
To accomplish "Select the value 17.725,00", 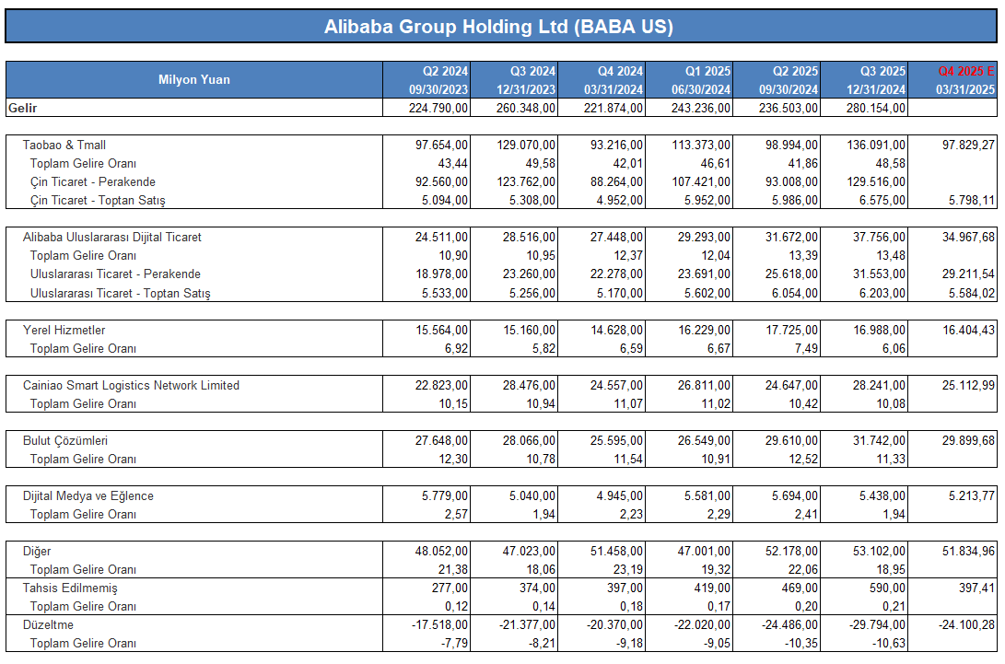I will pos(791,330).
